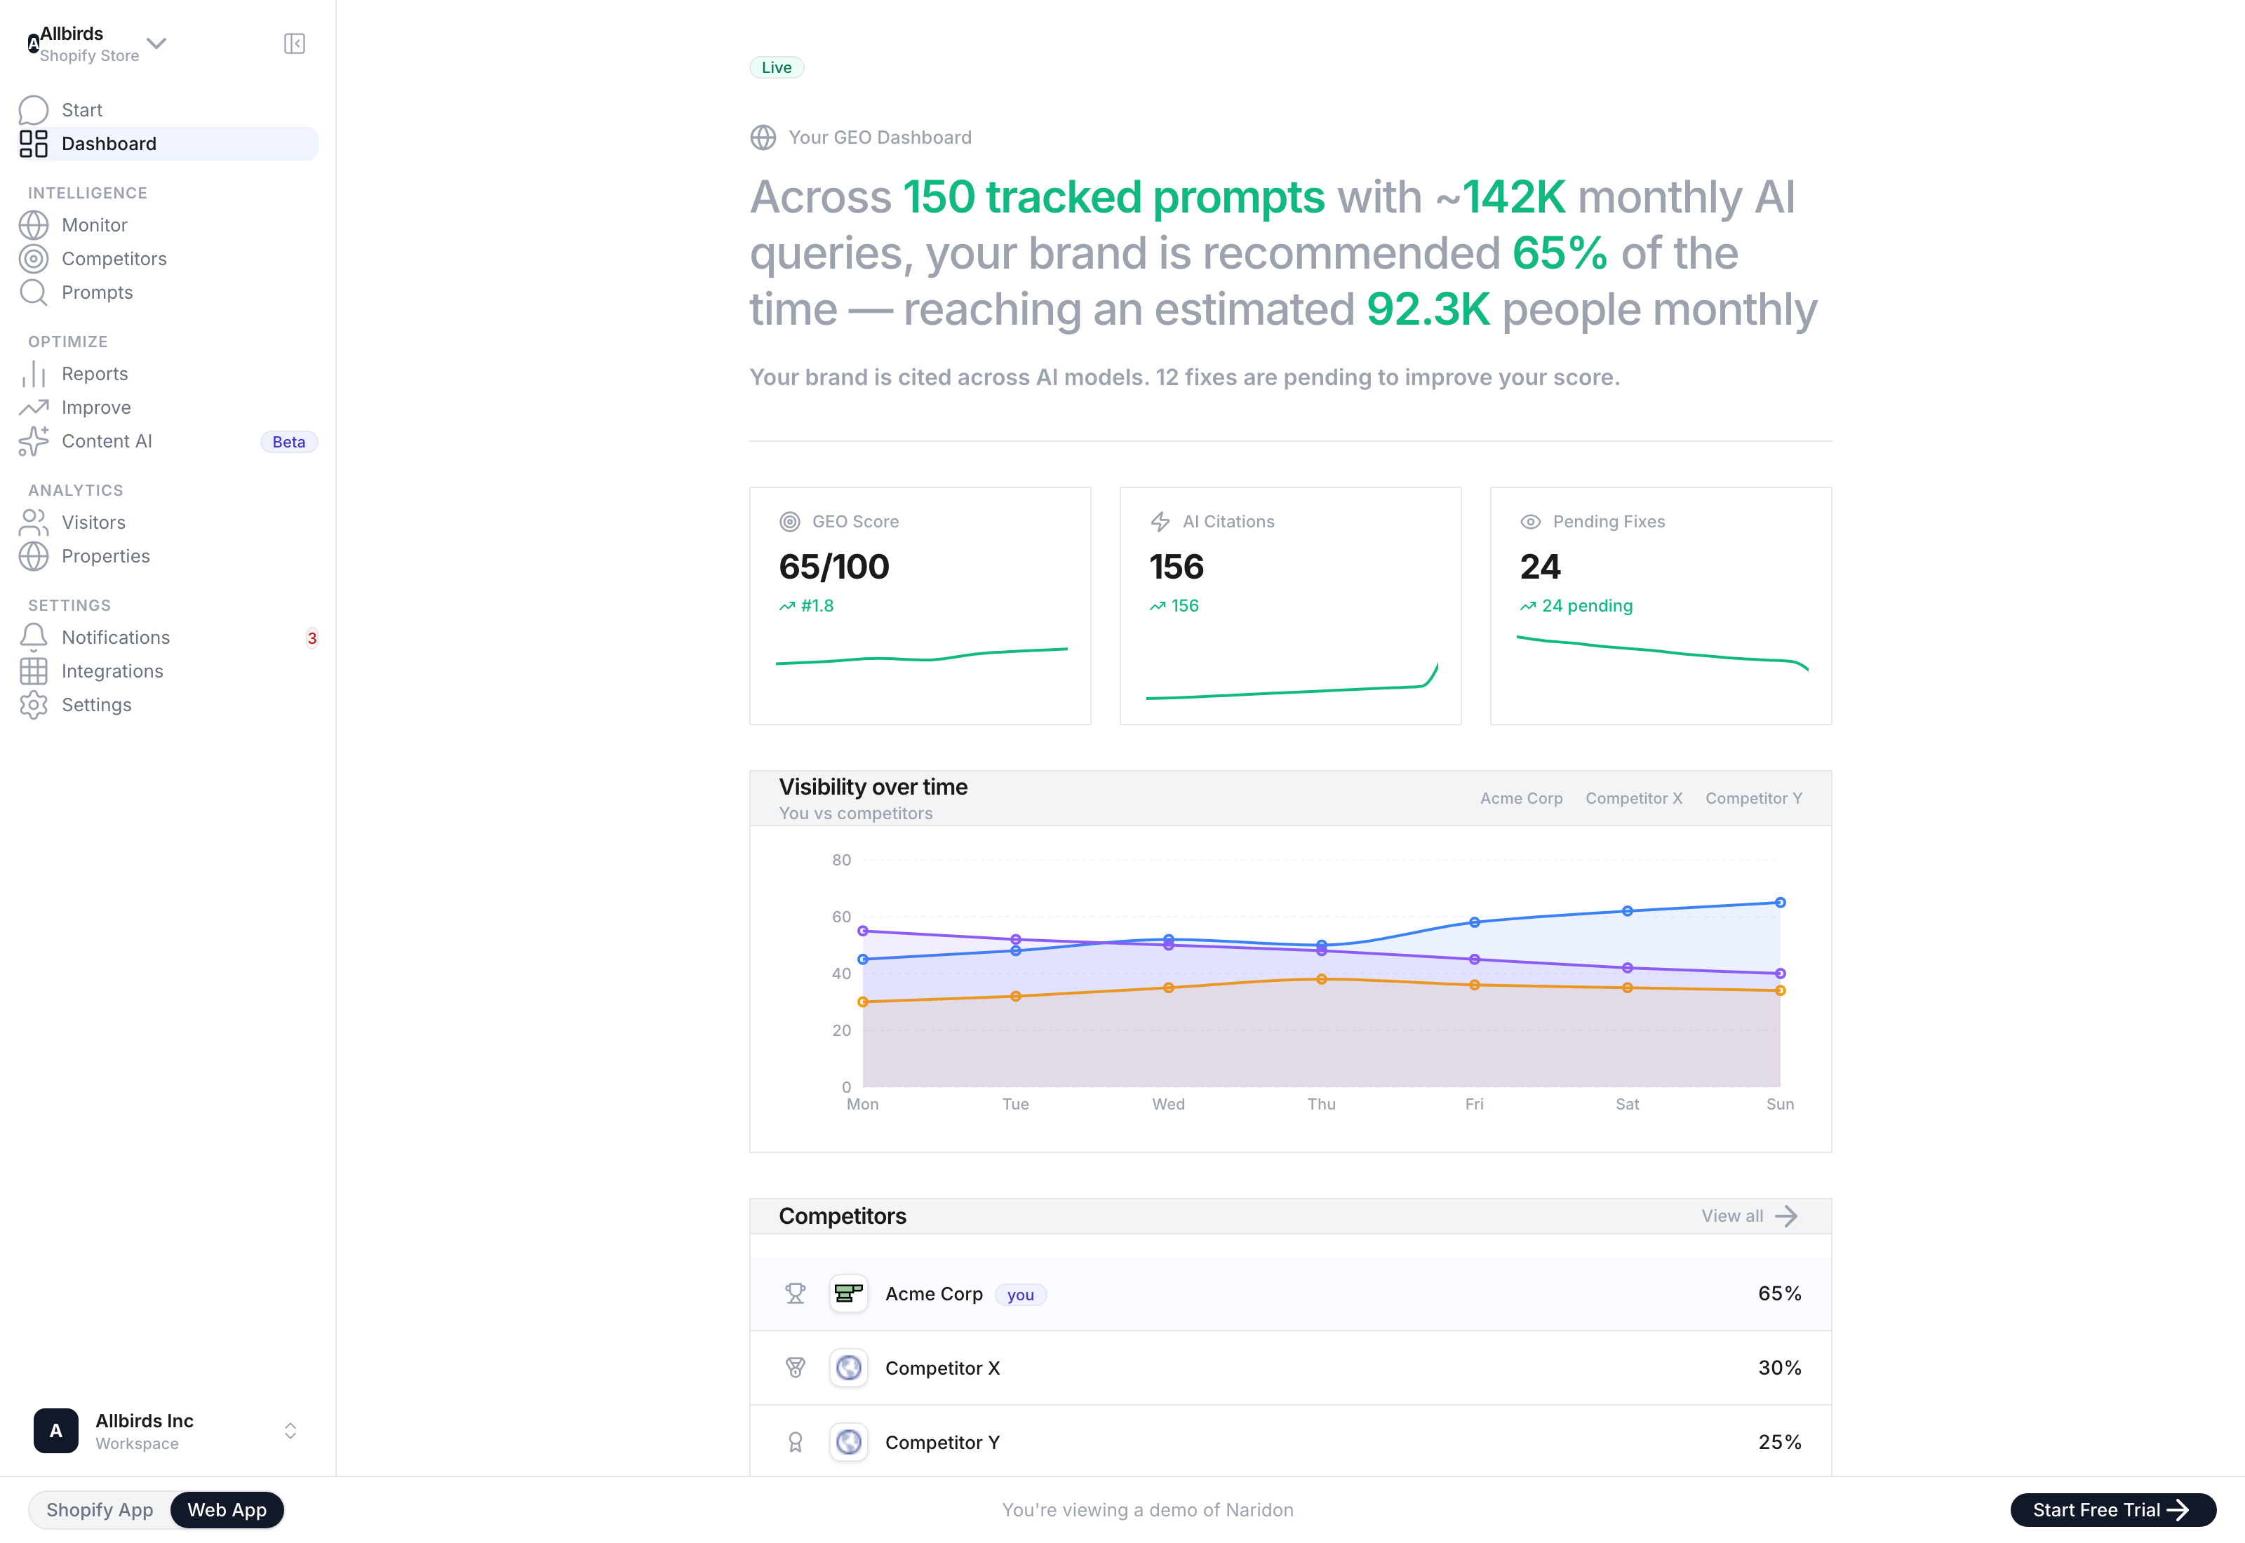This screenshot has height=1543, width=2245.
Task: Click the medal icon for Competitor X
Action: [x=796, y=1368]
